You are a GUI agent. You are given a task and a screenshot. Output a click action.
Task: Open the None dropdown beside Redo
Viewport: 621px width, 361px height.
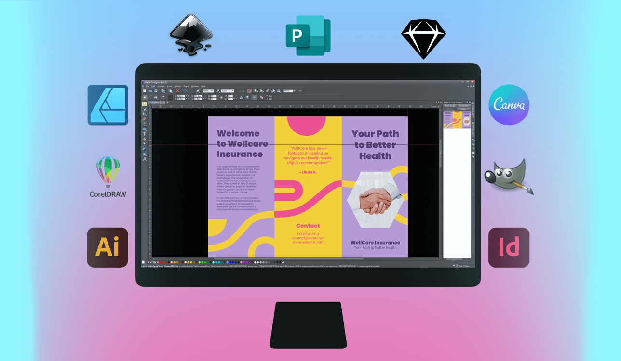coord(208,91)
